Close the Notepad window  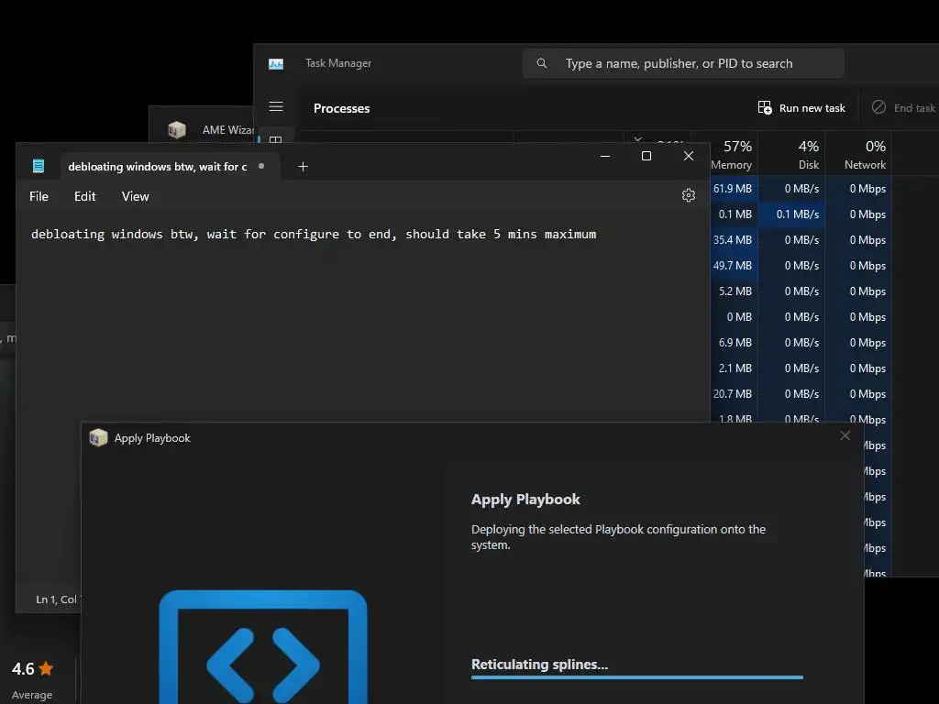point(689,156)
